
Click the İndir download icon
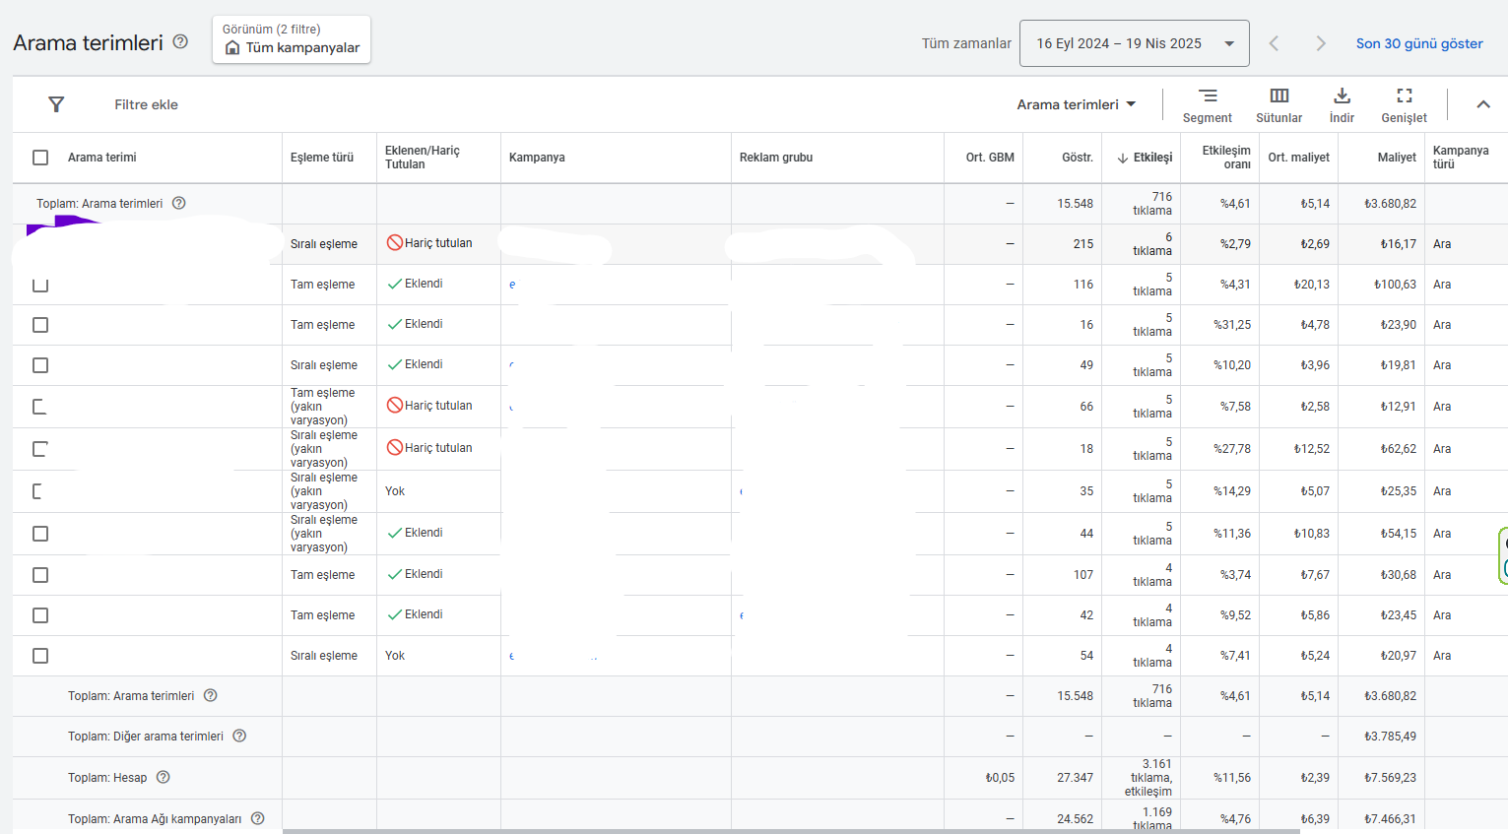click(1342, 105)
